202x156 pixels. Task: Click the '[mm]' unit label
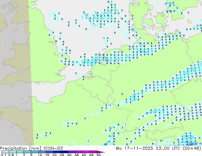pyautogui.click(x=35, y=148)
